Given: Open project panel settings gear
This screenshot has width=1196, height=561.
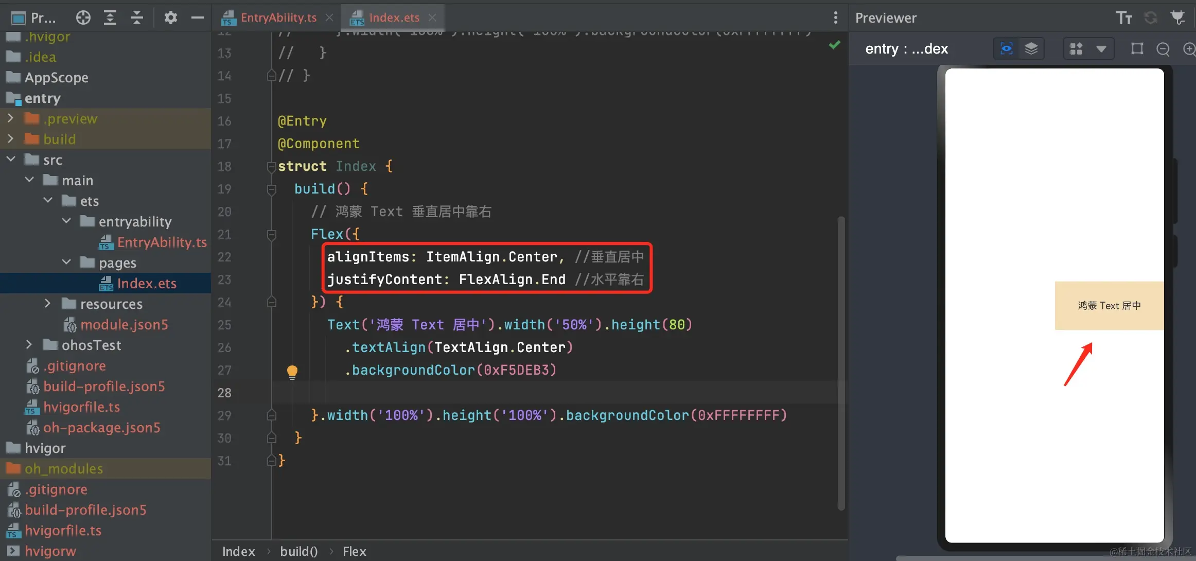Looking at the screenshot, I should click(x=170, y=18).
